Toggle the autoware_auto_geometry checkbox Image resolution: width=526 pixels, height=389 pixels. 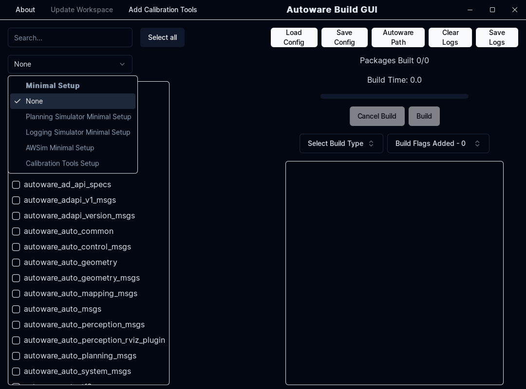[16, 263]
